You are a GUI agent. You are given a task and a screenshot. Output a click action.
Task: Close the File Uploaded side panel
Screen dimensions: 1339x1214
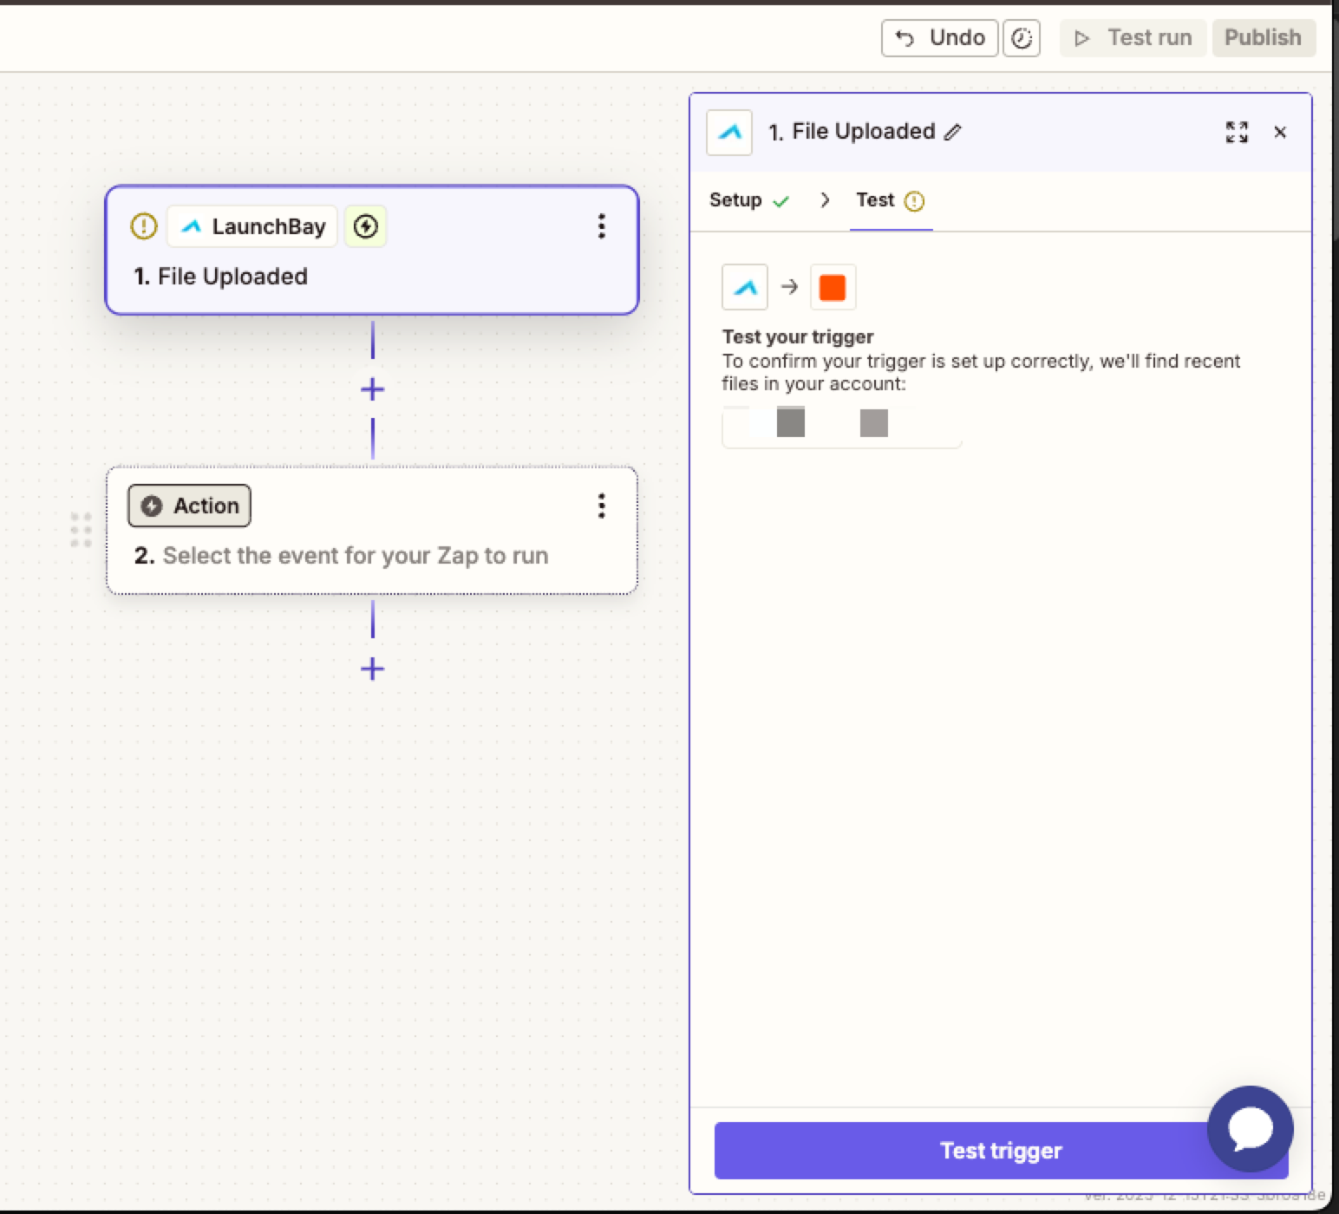[x=1280, y=132]
